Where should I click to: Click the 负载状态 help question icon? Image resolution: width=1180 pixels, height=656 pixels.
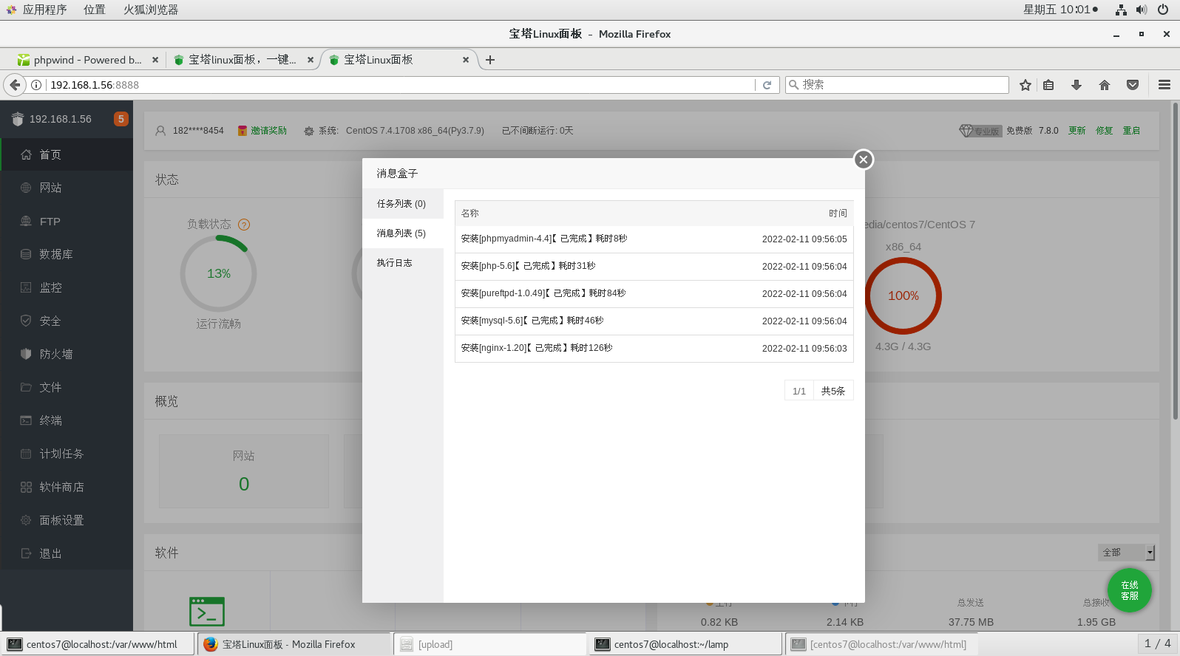coord(244,225)
